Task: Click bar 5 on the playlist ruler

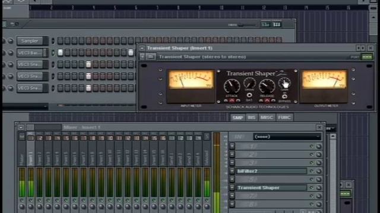Action: pos(115,8)
